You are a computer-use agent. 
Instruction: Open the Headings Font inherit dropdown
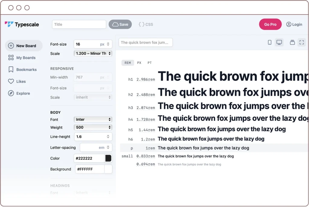[93, 193]
